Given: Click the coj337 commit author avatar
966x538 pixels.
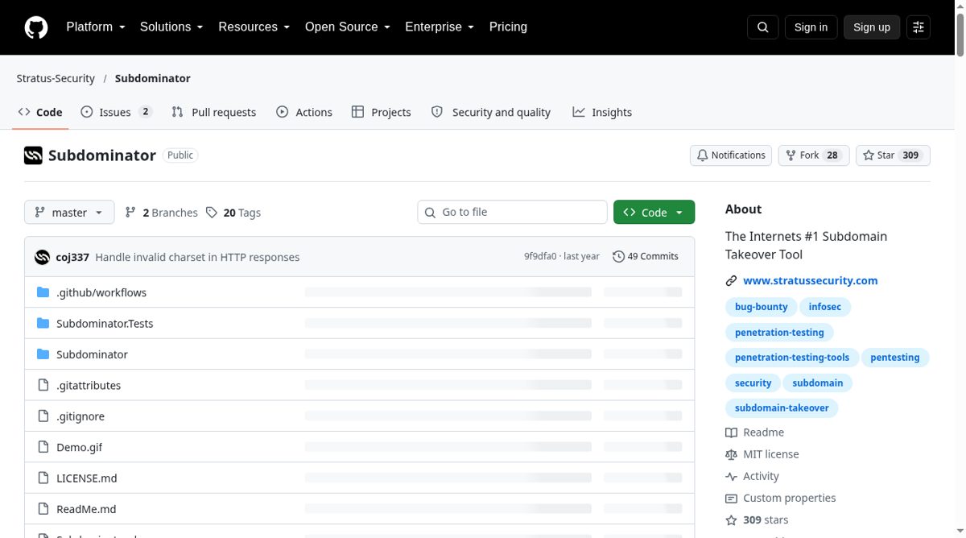Looking at the screenshot, I should (x=42, y=257).
